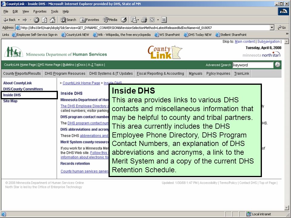
Task: Open the Tools menu
Action: click(55, 12)
